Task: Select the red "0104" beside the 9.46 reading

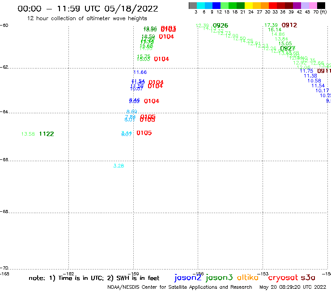Action: [152, 101]
